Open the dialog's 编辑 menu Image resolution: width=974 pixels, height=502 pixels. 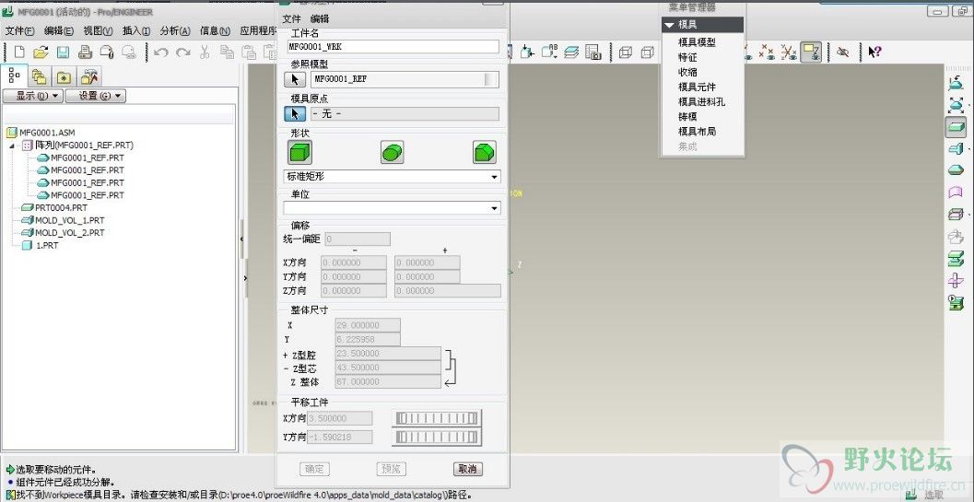tap(320, 19)
